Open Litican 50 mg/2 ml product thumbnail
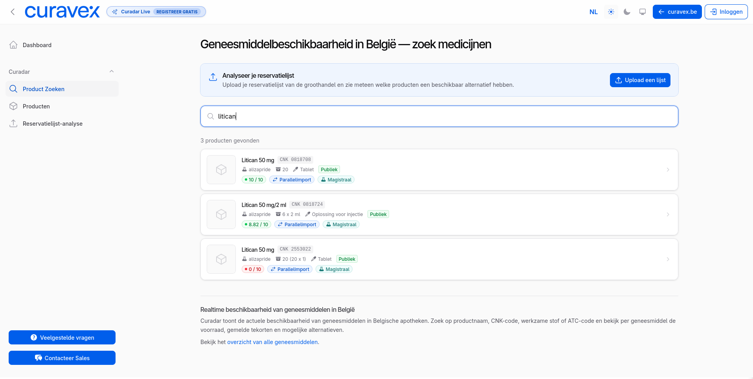This screenshot has height=379, width=753. coord(221,214)
